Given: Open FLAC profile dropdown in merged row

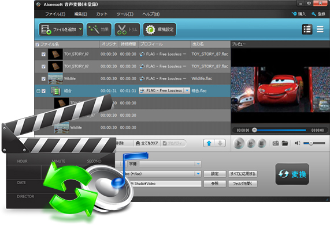Looking at the screenshot, I should pos(187,90).
